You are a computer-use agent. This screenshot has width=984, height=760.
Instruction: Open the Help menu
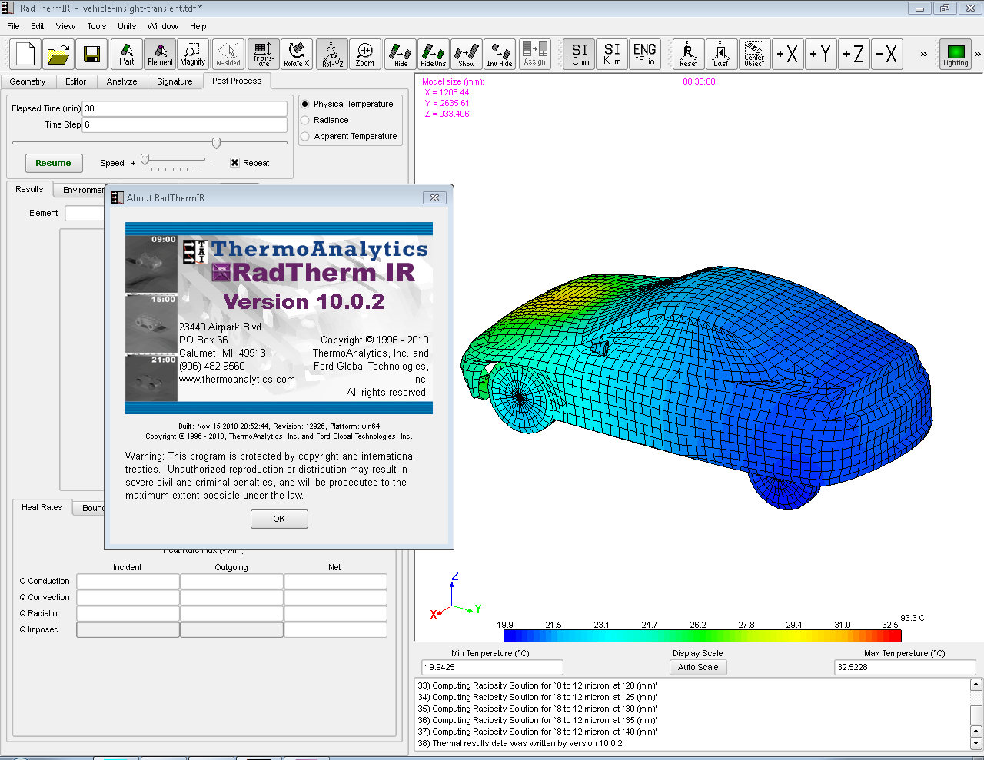click(198, 26)
